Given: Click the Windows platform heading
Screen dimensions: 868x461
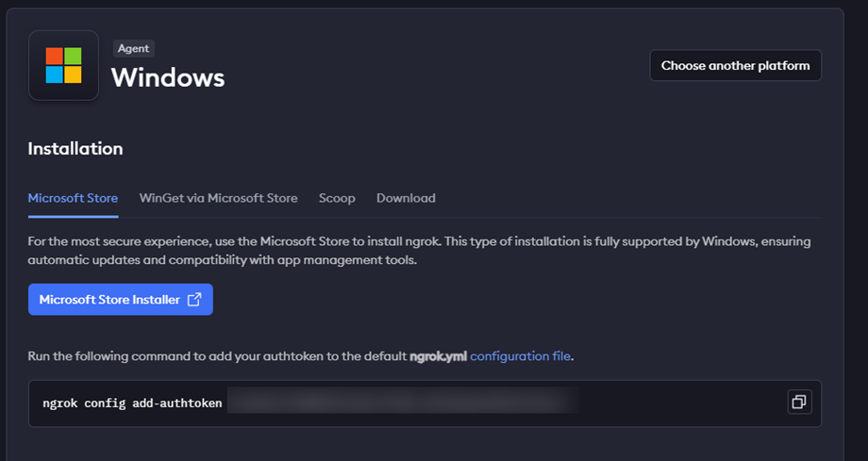Looking at the screenshot, I should click(168, 77).
